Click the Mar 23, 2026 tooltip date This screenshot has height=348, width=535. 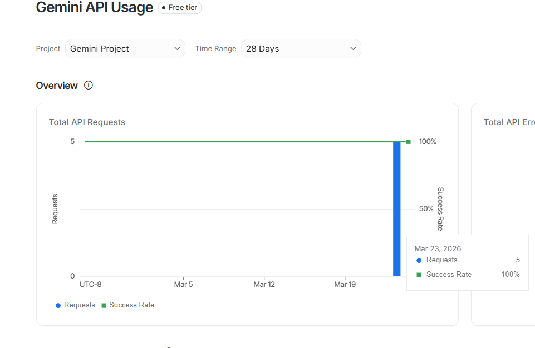tap(438, 249)
